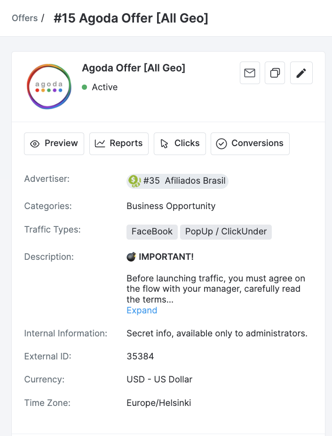Open the Conversions button
The height and width of the screenshot is (436, 332).
250,143
